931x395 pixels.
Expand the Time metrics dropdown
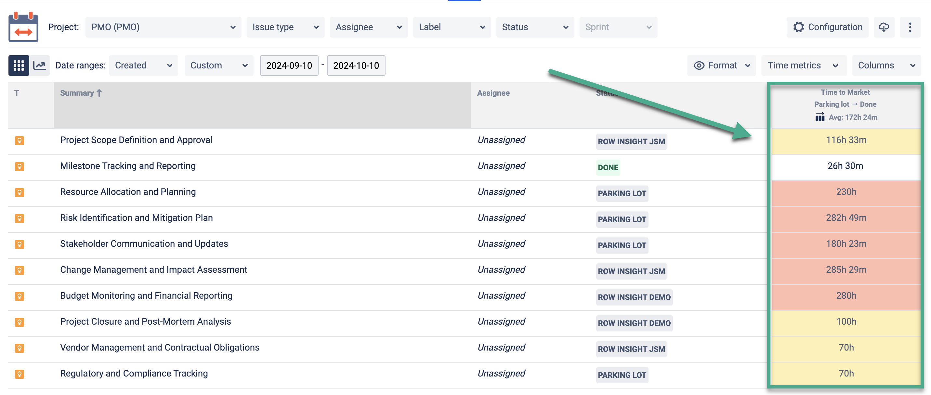803,65
